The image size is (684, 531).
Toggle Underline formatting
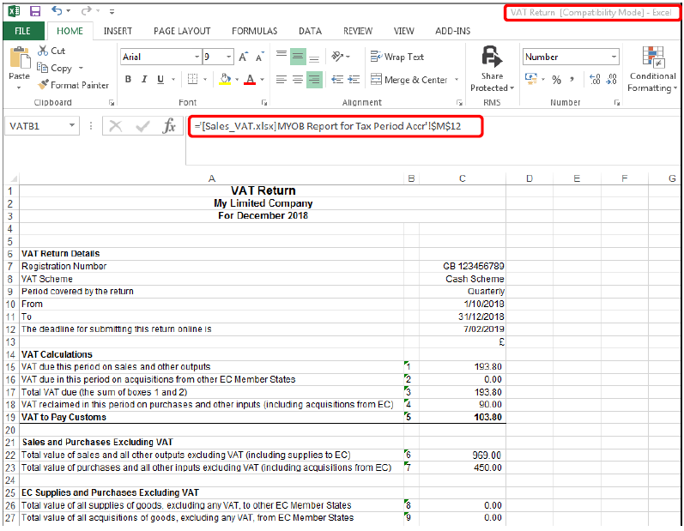(160, 79)
